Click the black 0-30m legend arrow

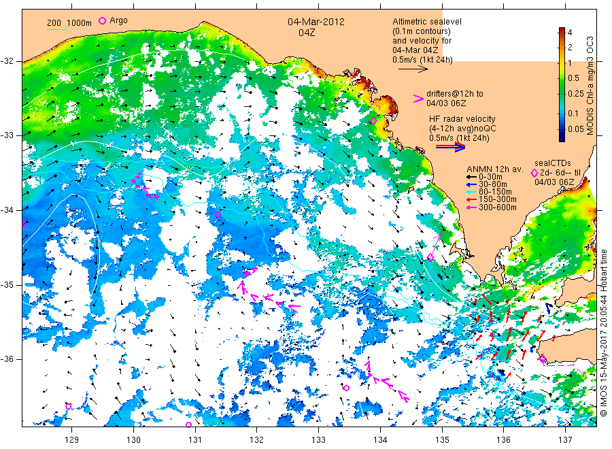(x=472, y=177)
